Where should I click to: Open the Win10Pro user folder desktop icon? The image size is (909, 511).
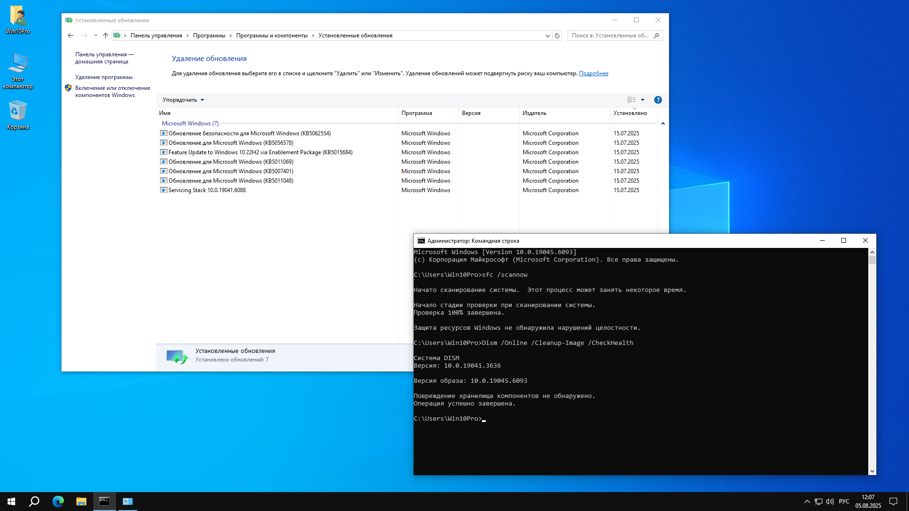(18, 20)
